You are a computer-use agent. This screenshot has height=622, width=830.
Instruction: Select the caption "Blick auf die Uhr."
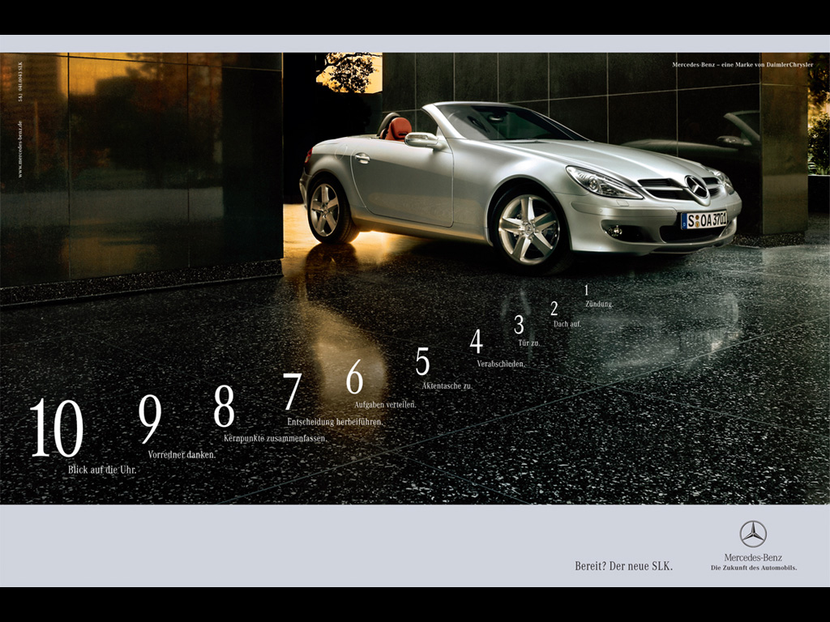tap(102, 470)
